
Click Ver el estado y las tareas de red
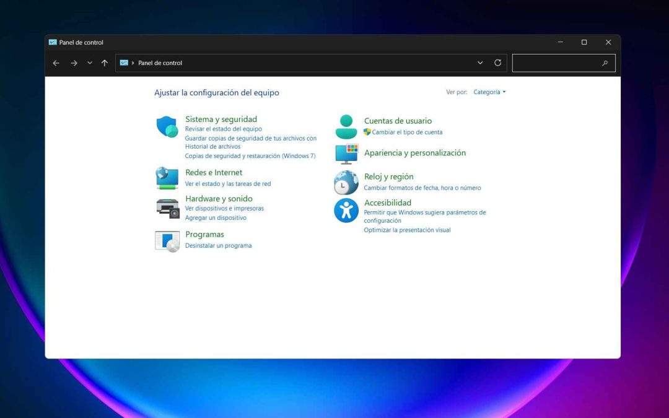point(228,184)
